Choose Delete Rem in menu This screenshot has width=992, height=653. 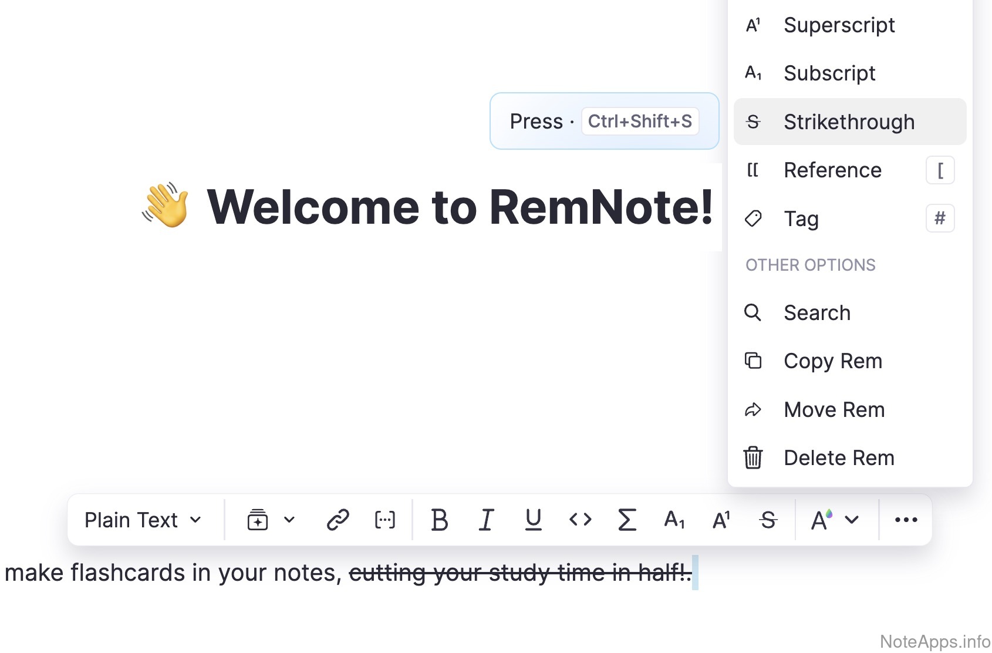pos(839,457)
